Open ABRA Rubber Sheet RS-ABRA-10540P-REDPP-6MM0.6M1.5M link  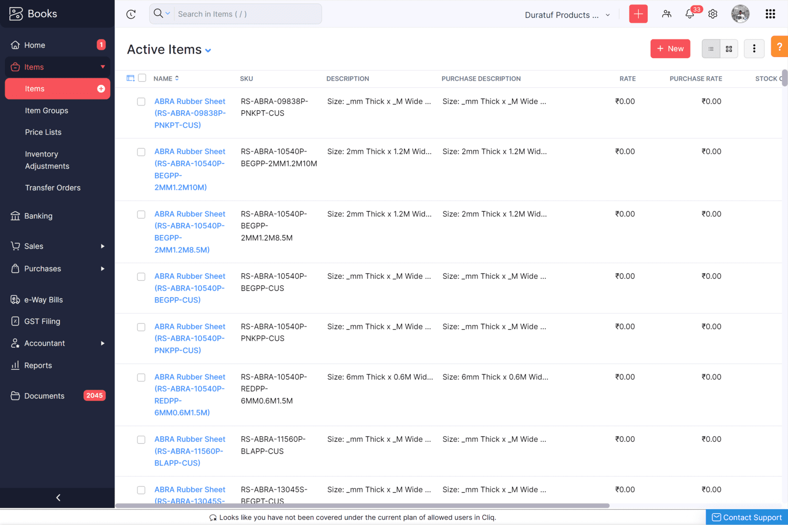coord(190,394)
